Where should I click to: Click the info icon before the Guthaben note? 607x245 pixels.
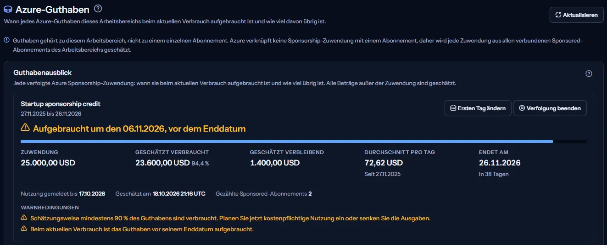point(6,40)
